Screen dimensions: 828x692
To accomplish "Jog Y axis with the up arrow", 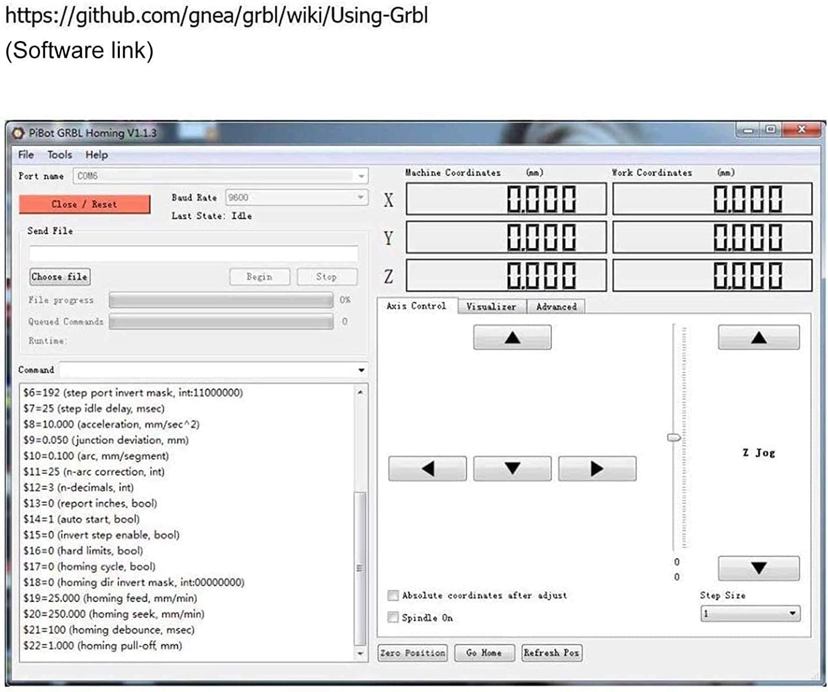I will 512,337.
